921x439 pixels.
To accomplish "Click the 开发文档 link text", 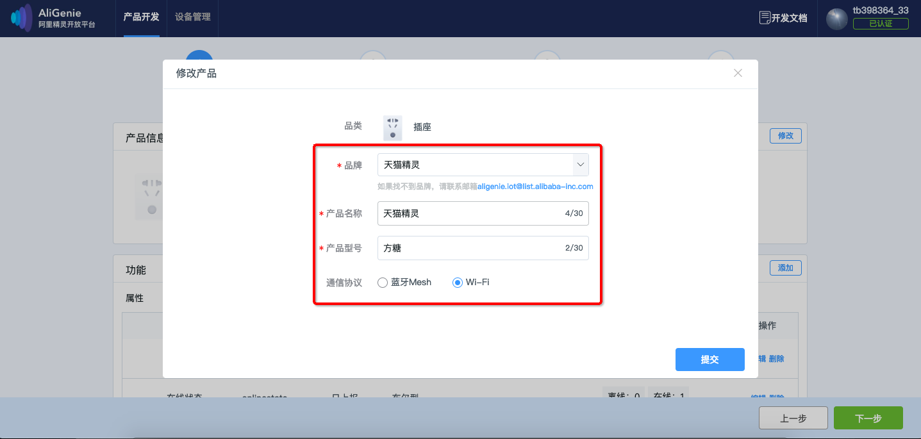I will pyautogui.click(x=789, y=18).
